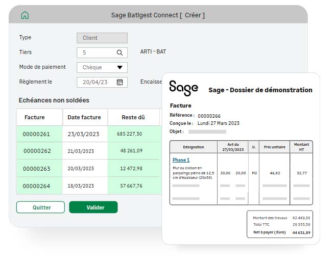Image resolution: width=335 pixels, height=263 pixels.
Task: Click the date field showing 20/04/23
Action: pyautogui.click(x=102, y=82)
